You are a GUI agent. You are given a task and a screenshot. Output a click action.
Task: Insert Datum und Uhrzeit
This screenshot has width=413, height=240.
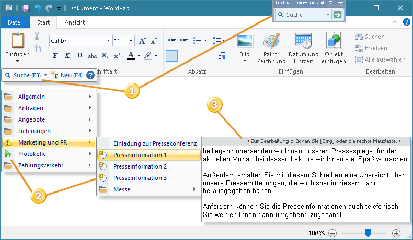point(303,42)
